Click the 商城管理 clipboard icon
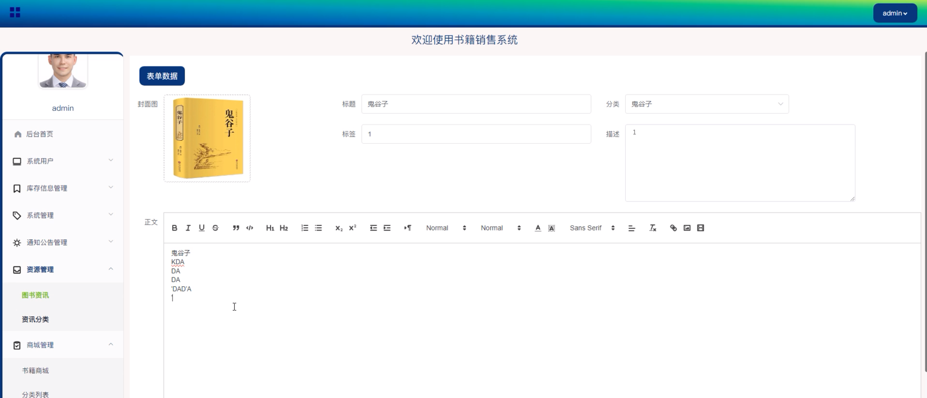This screenshot has height=398, width=927. coord(17,345)
